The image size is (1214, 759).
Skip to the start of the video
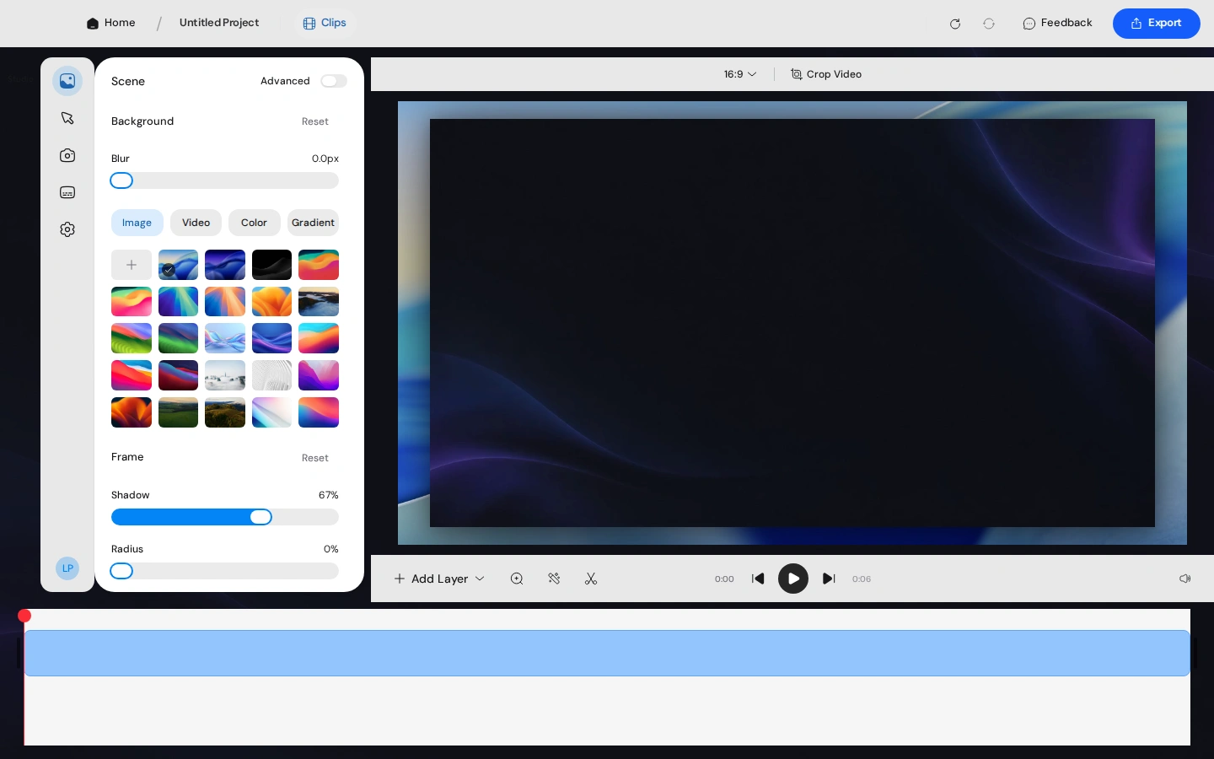pyautogui.click(x=758, y=579)
